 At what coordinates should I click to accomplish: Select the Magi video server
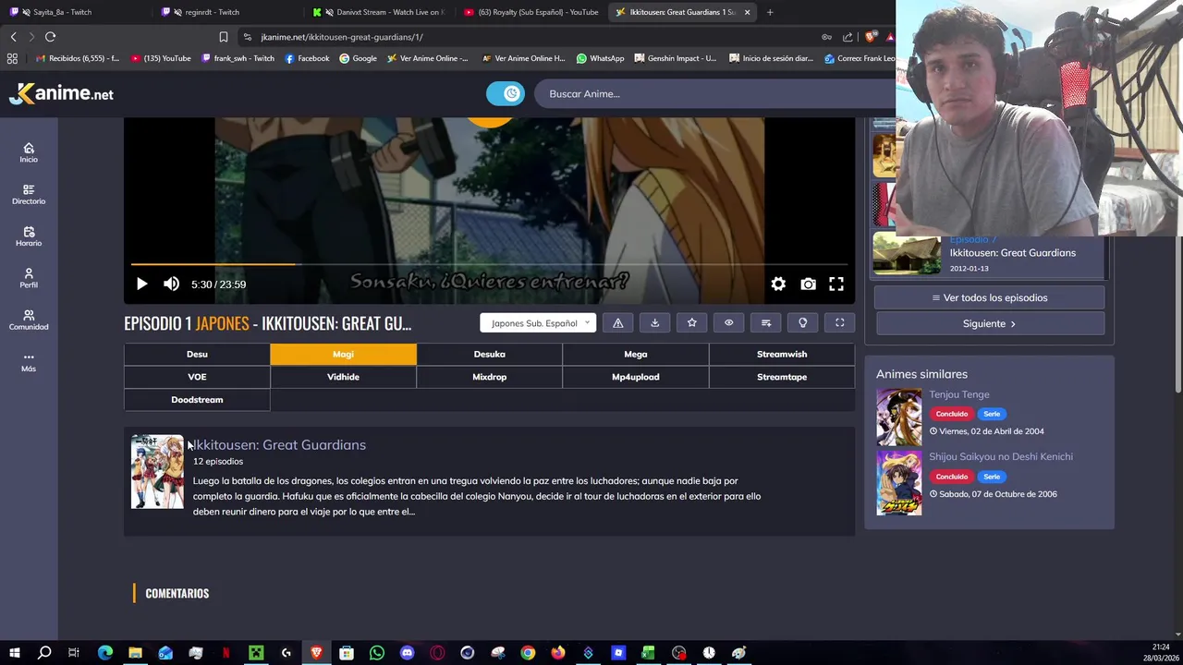tap(343, 354)
